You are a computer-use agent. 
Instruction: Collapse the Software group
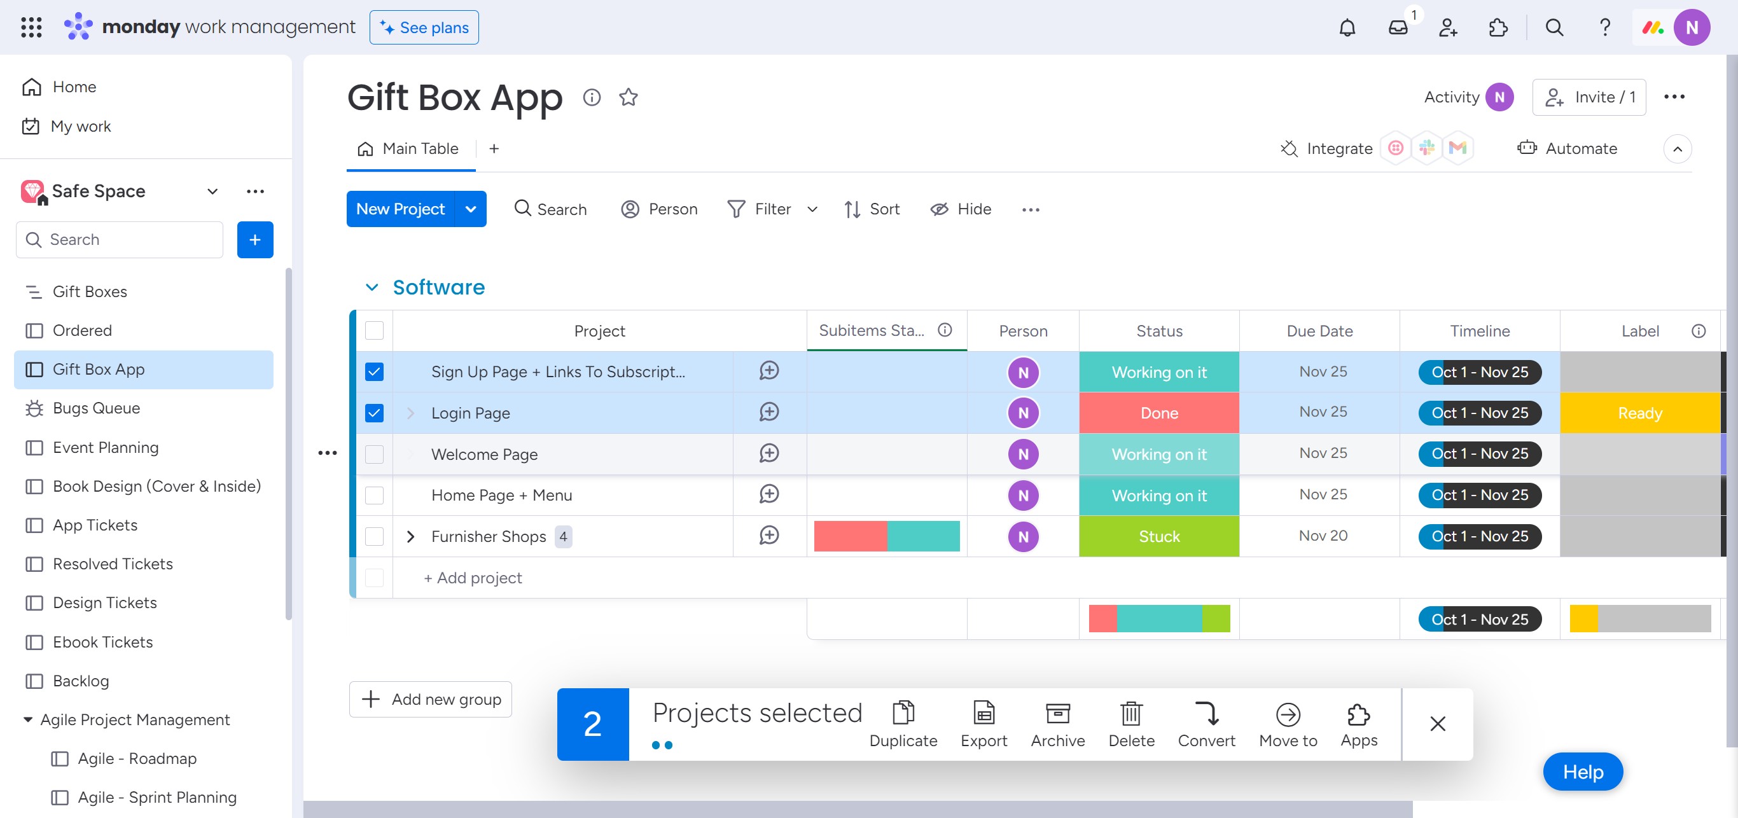point(372,288)
